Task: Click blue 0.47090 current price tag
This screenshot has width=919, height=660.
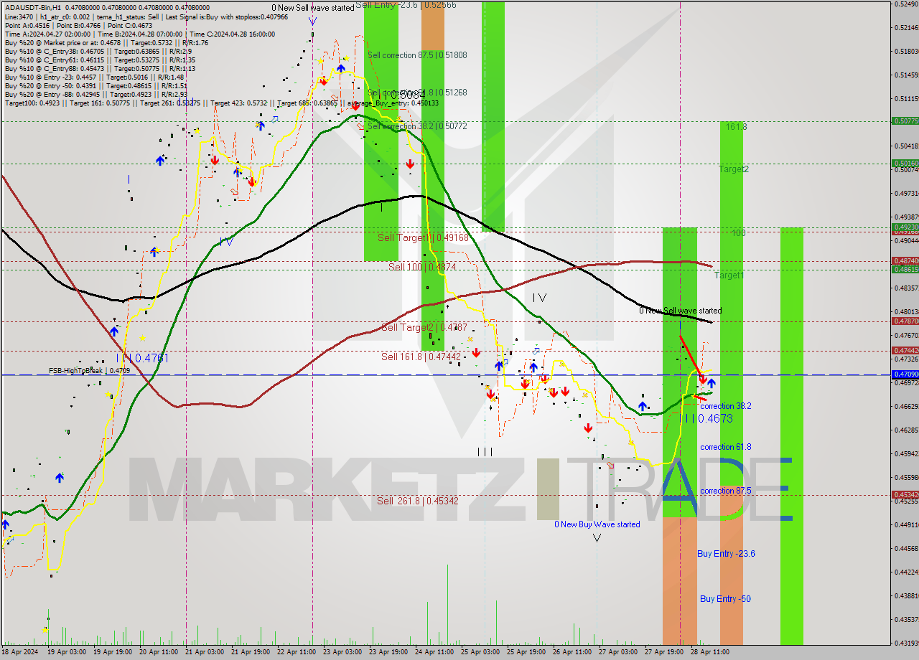Action: pos(905,374)
